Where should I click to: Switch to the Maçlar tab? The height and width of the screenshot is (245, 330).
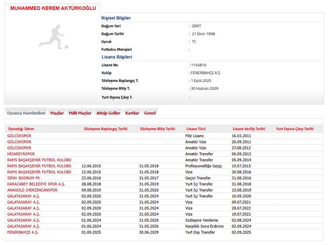[57, 113]
